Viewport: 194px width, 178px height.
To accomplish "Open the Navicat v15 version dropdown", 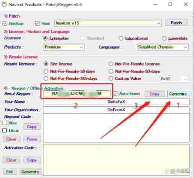I will 108,23.
